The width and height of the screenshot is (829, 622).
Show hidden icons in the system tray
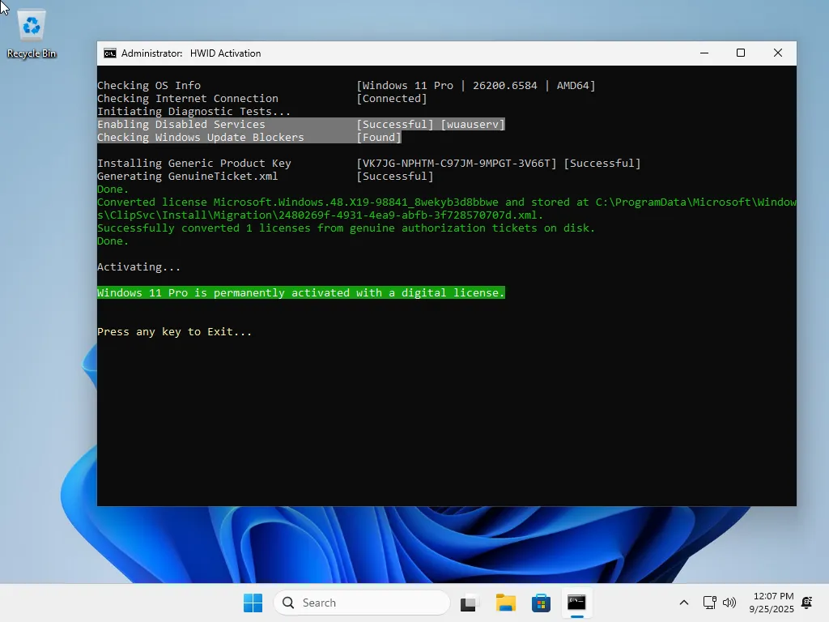(x=683, y=603)
